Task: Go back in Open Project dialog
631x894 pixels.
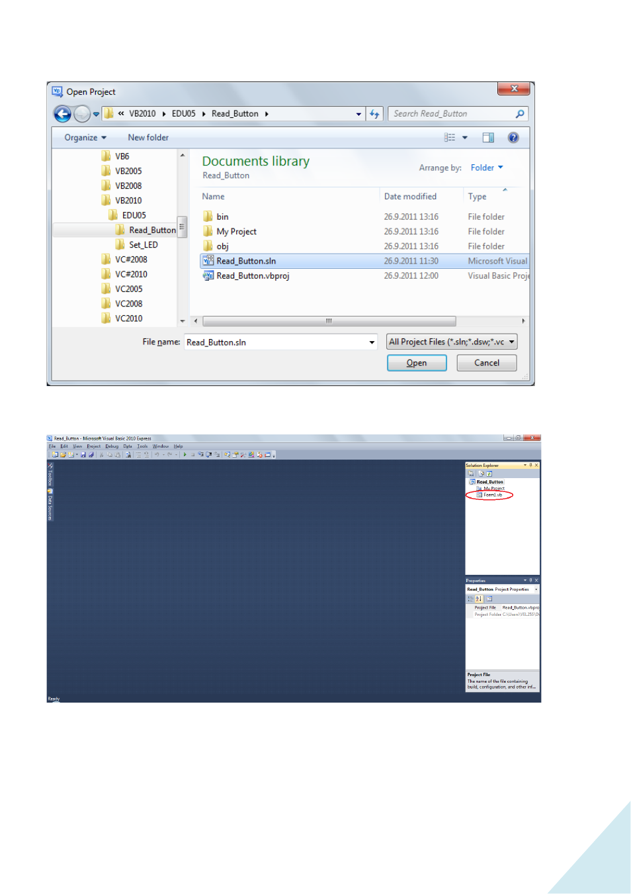Action: [62, 114]
